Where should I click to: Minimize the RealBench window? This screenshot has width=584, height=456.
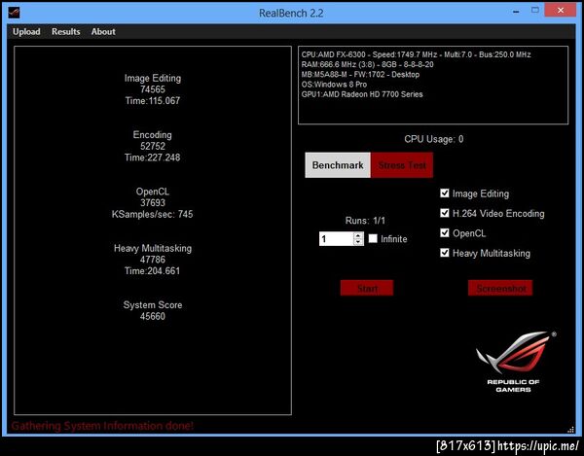click(x=516, y=12)
